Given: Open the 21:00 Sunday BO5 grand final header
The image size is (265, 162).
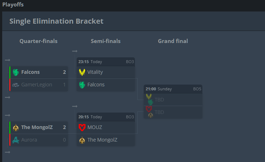Looking at the screenshot, I should [173, 89].
